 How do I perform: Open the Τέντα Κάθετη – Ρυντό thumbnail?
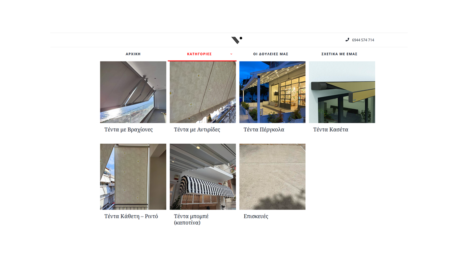coord(133,177)
